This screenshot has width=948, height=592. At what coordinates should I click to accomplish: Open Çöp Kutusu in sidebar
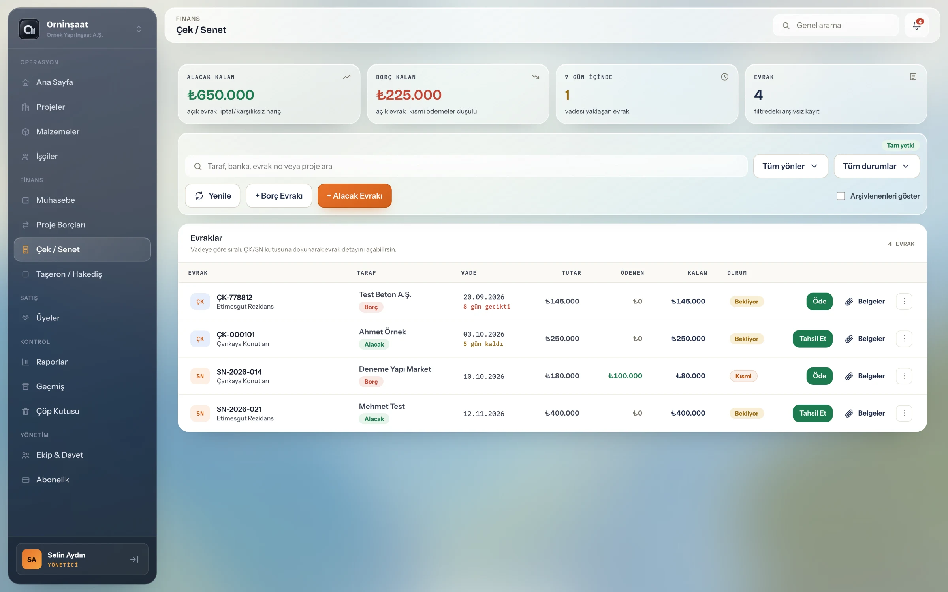coord(82,411)
